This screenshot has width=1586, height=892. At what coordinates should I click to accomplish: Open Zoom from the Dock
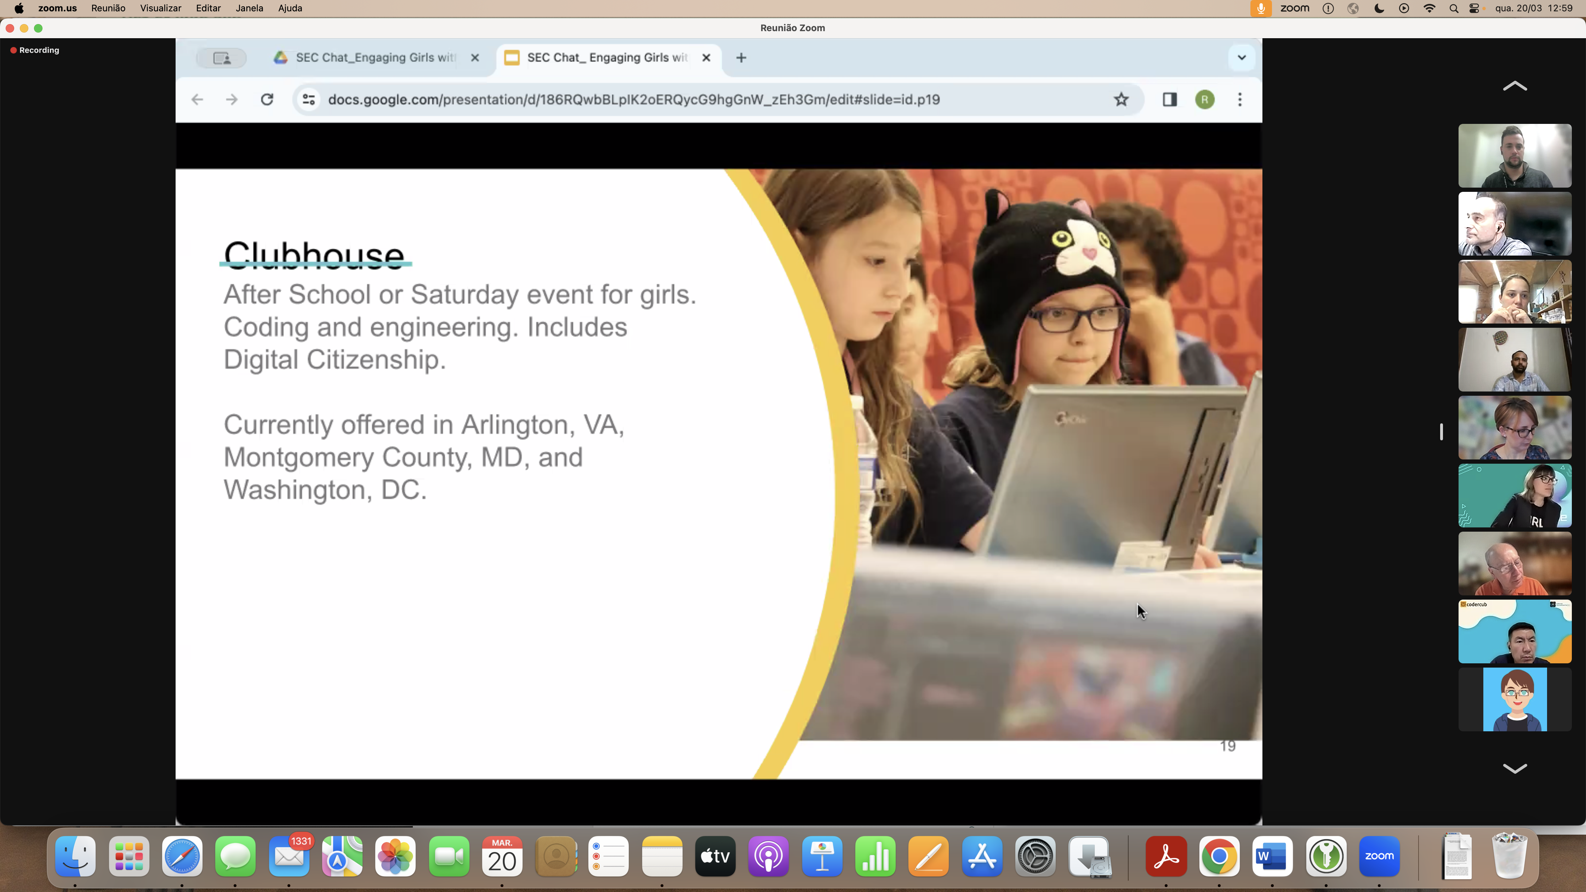coord(1379,856)
